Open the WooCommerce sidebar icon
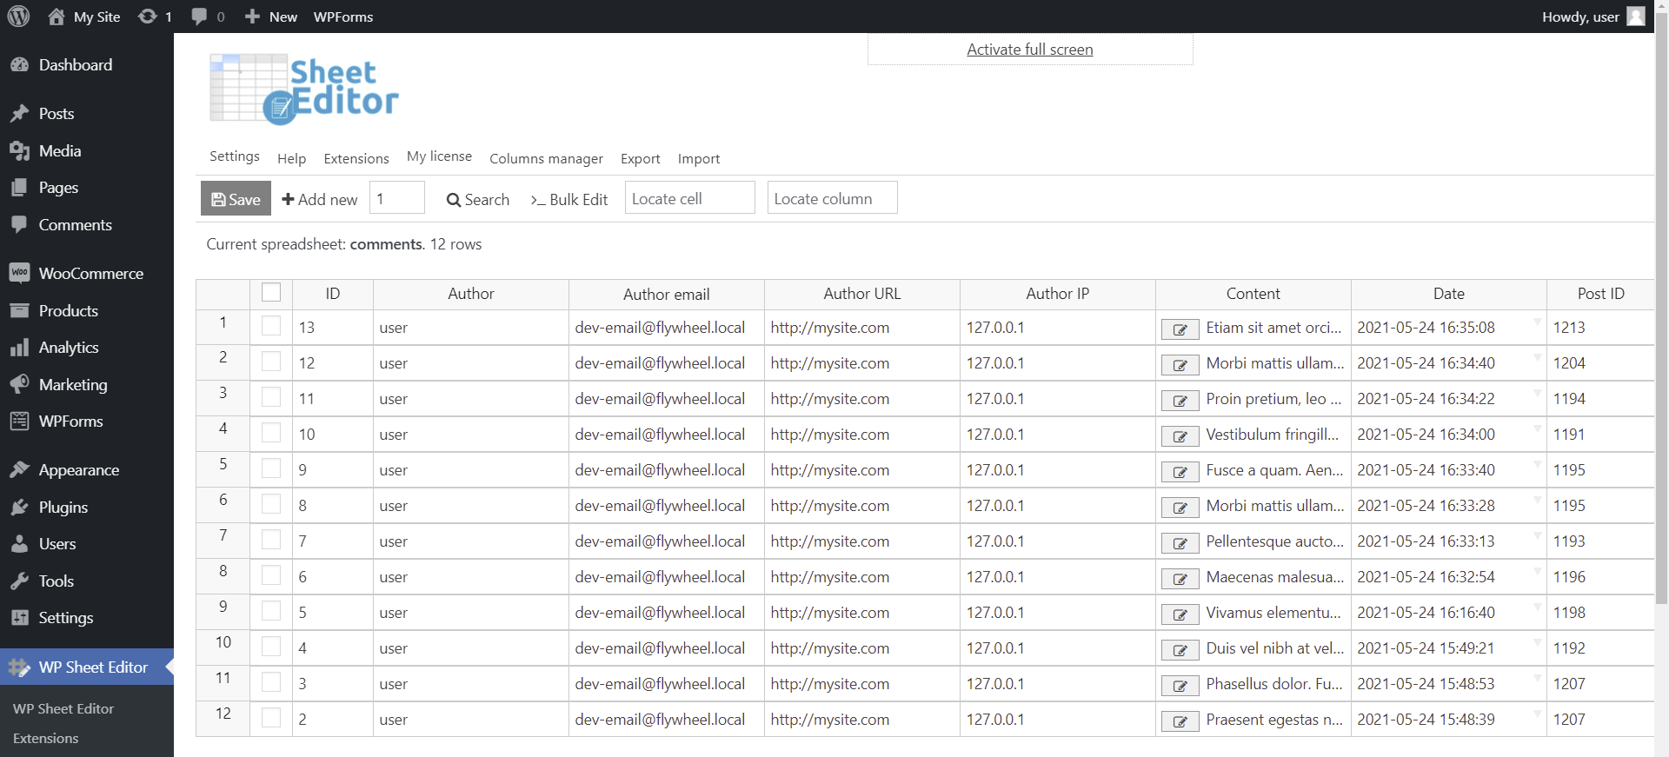This screenshot has height=757, width=1669. tap(19, 274)
